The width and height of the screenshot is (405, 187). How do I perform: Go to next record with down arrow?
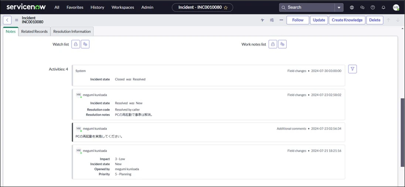click(x=398, y=20)
